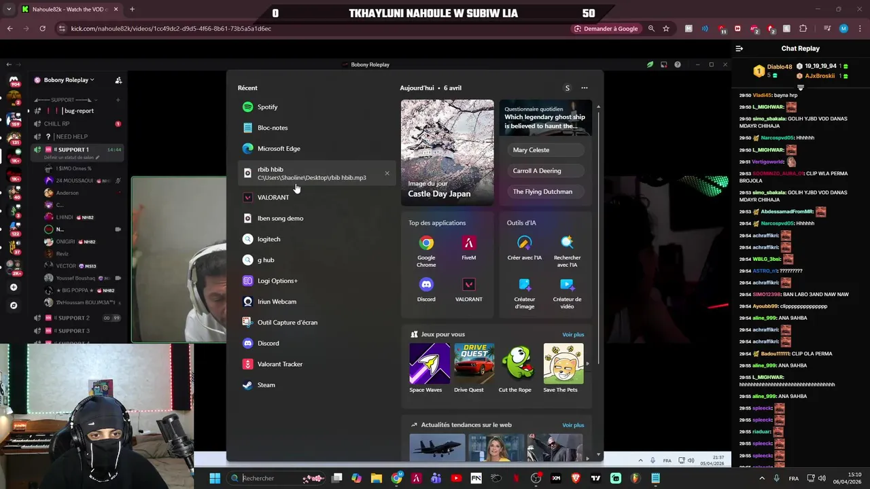This screenshot has width=870, height=489.
Task: Open Iriun Webcam from recents
Action: (x=316, y=302)
